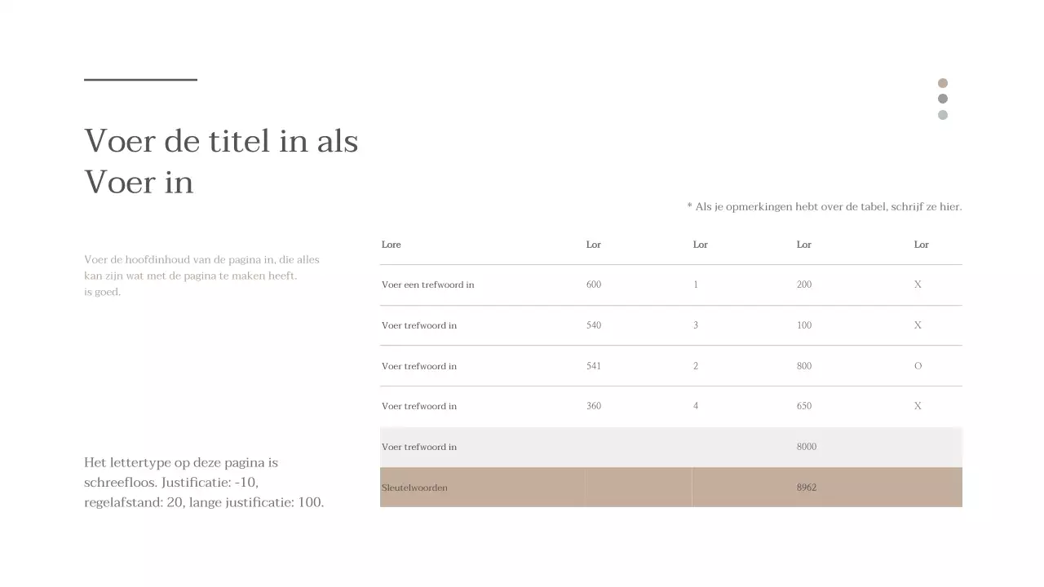Screen dimensions: 1044x587
Task: Click the title 'Voer de titel in als'
Action: (x=221, y=141)
